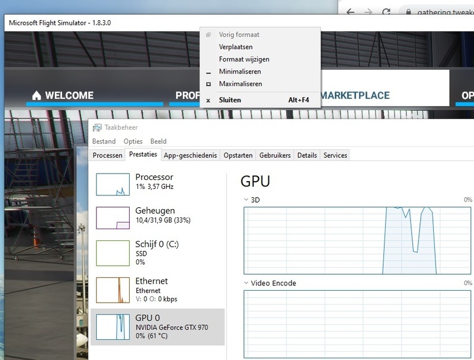Open the Beeld menu in Taakbeheer
The image size is (474, 360).
[x=158, y=142]
